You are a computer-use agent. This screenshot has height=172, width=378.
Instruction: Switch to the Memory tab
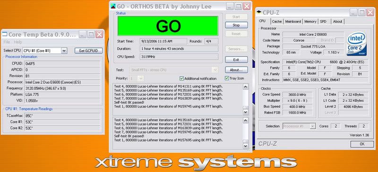coord(310,21)
